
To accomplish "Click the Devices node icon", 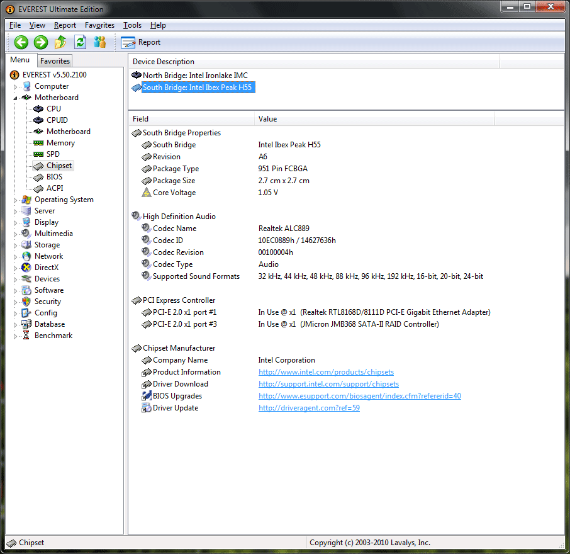I will [x=26, y=279].
